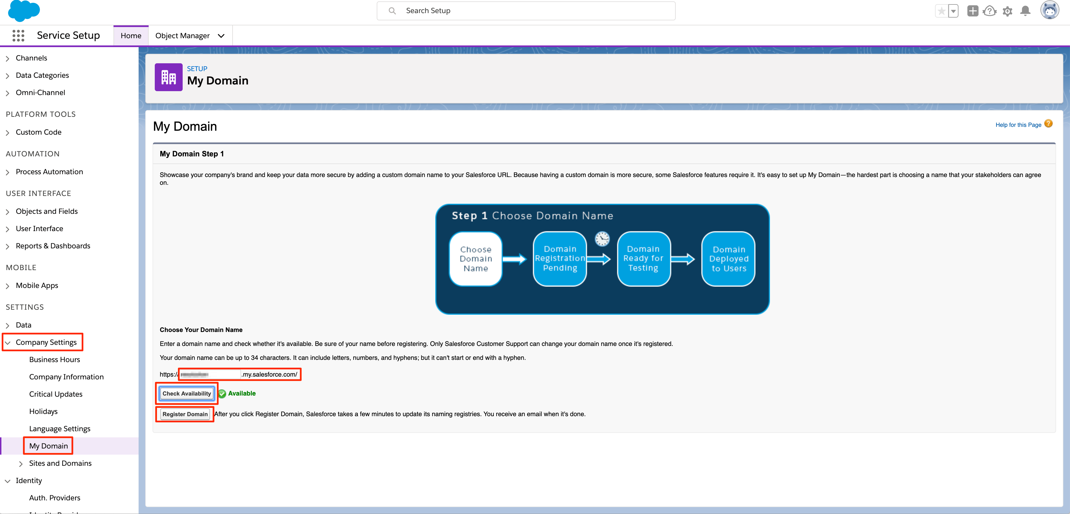This screenshot has height=514, width=1070.
Task: Open the Salesforce help question icon
Action: click(990, 11)
